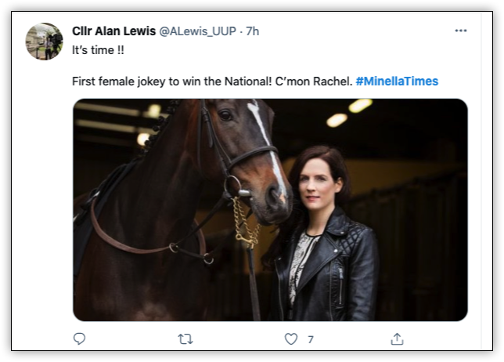Click the "It's time !!" tweet line
This screenshot has height=362, width=504.
pyautogui.click(x=98, y=50)
